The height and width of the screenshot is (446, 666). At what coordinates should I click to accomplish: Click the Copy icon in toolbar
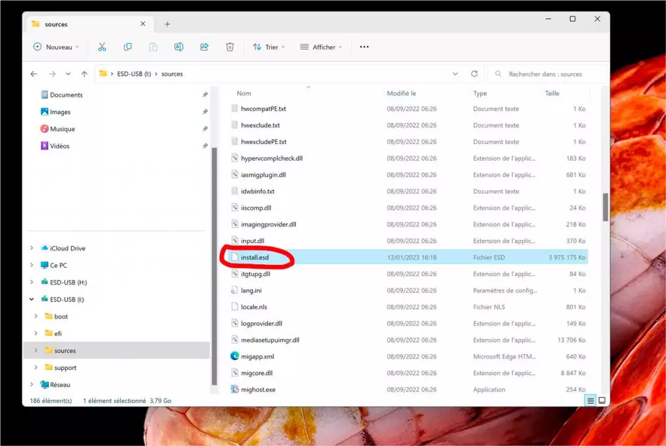click(x=127, y=47)
